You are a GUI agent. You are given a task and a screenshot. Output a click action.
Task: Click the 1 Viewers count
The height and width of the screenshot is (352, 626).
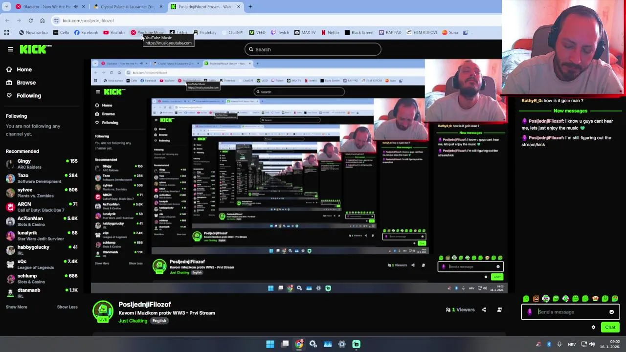(460, 309)
